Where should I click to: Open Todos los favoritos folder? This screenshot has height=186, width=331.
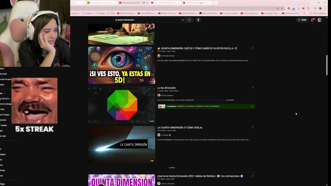(x=318, y=13)
